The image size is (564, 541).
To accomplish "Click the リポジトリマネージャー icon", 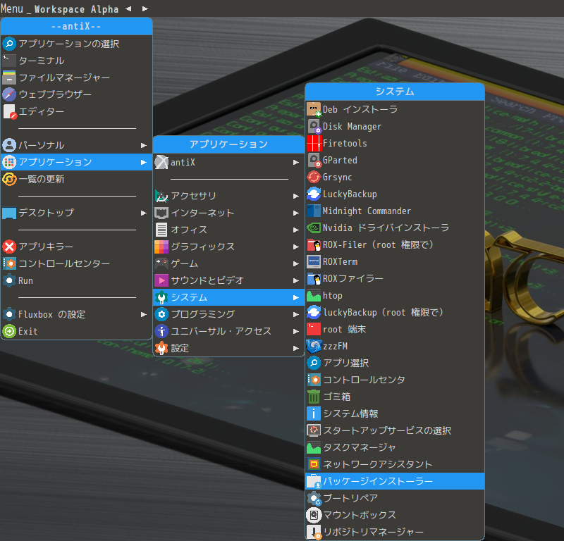I will (314, 532).
